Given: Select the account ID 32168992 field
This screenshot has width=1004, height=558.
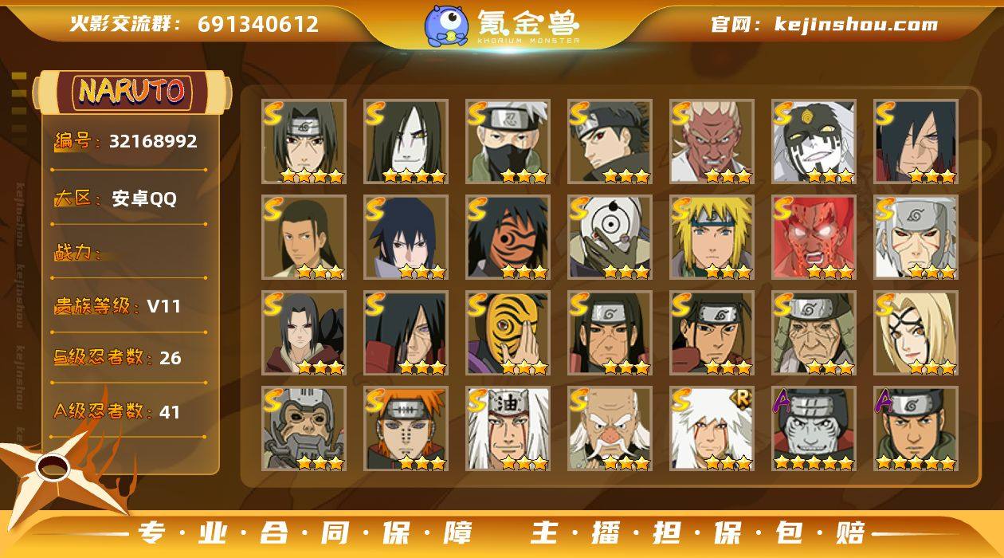Looking at the screenshot, I should [127, 142].
